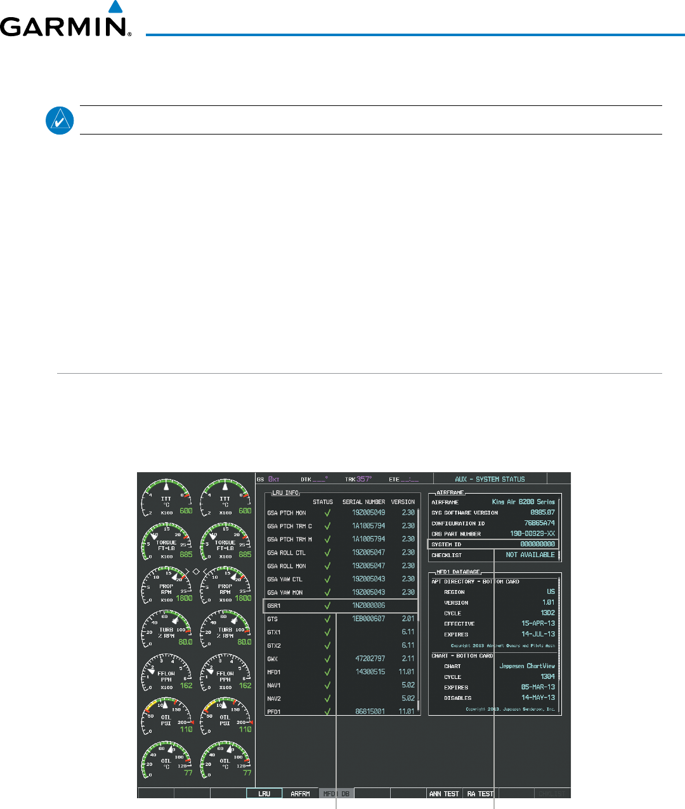Screen dimensions: 685x809
Task: Click the GSA ROLL CTL status checkmark
Action: click(x=327, y=553)
